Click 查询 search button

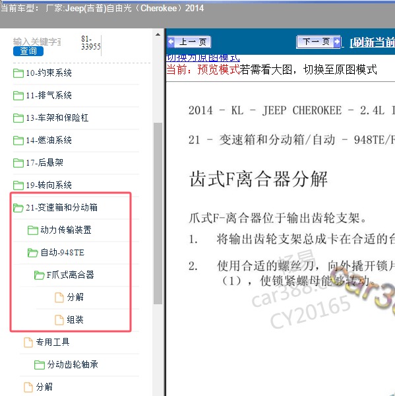click(x=28, y=51)
